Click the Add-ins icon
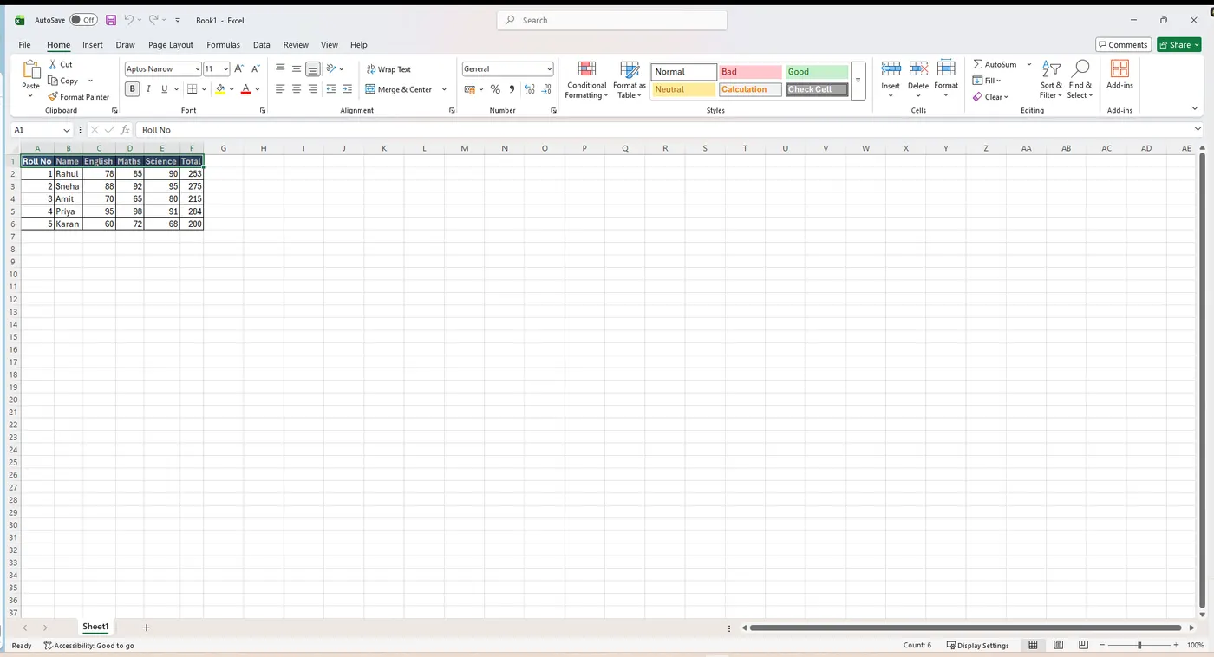1214x657 pixels. 1119,68
